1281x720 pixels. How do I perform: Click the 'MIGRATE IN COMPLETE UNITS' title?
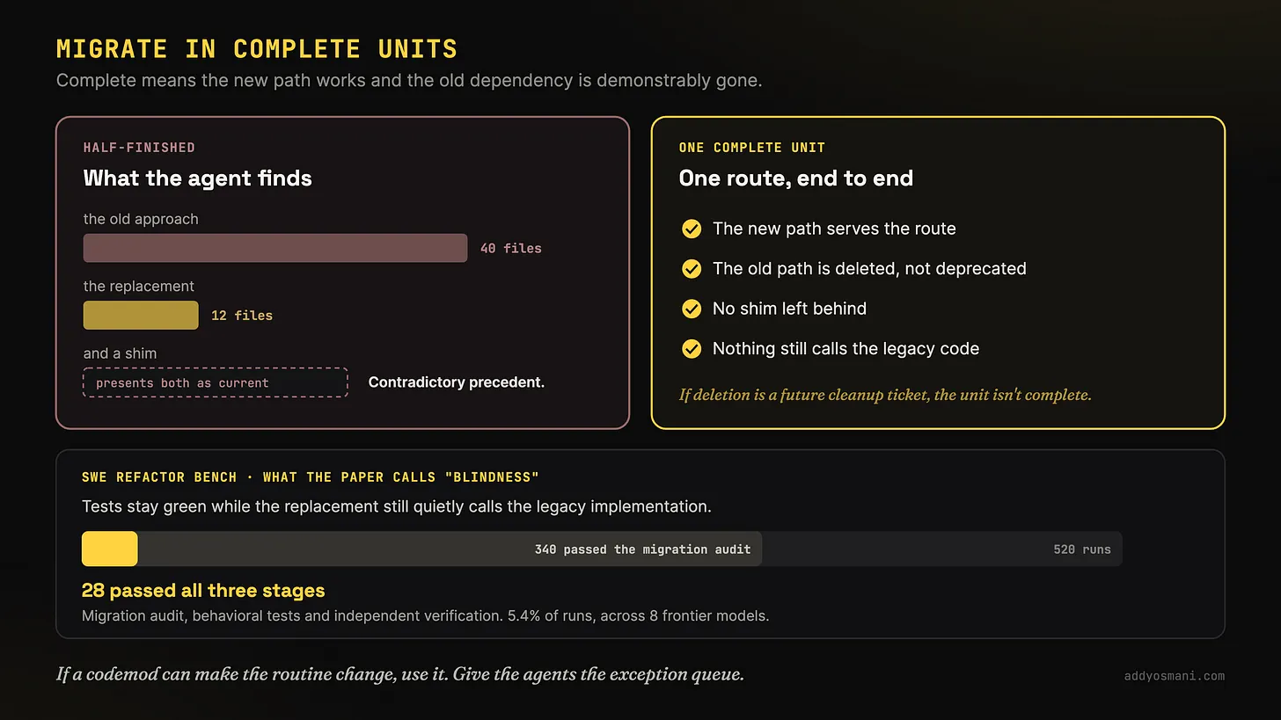pyautogui.click(x=257, y=48)
